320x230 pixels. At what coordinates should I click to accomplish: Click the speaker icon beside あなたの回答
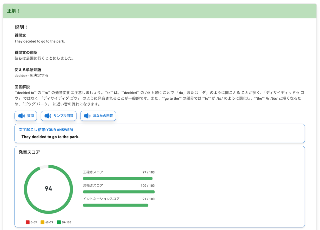[87, 116]
